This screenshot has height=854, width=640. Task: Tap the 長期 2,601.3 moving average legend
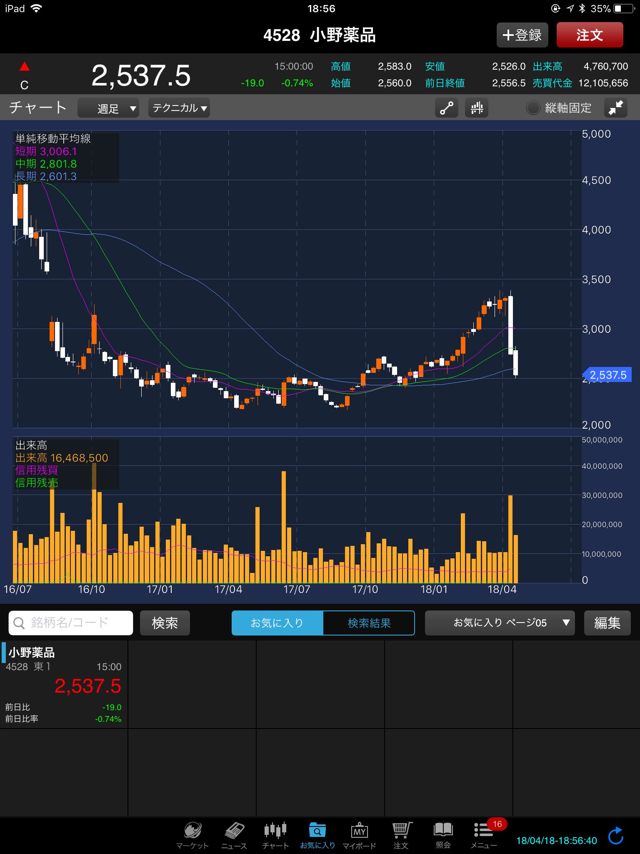click(x=46, y=176)
